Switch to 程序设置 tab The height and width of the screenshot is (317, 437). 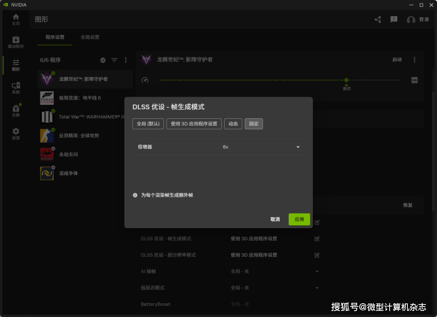click(x=55, y=37)
